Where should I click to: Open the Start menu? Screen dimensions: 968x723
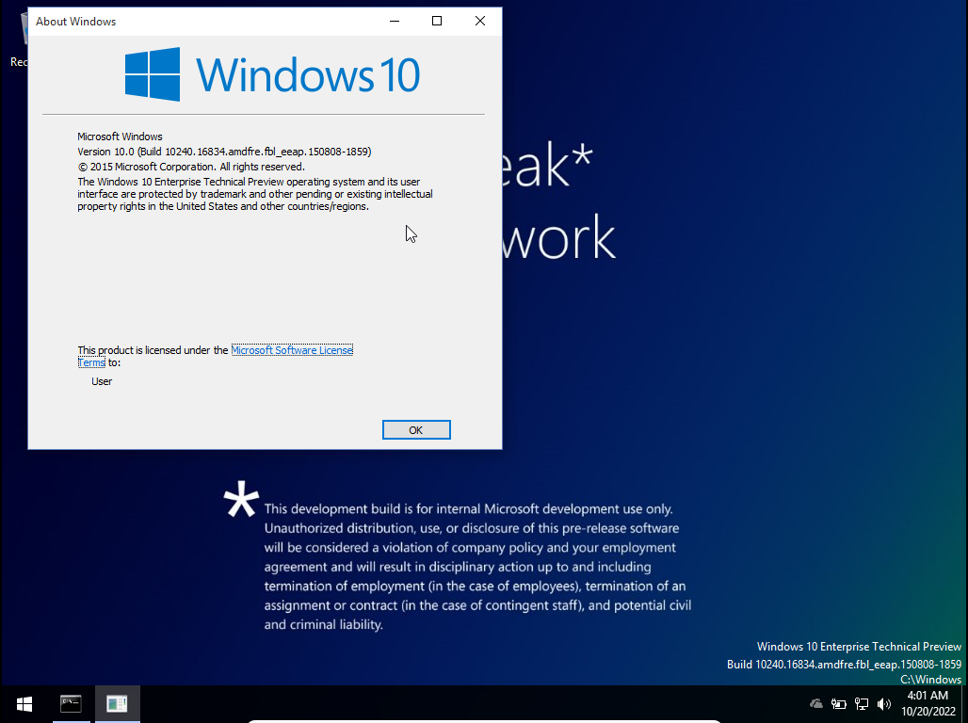(x=24, y=703)
